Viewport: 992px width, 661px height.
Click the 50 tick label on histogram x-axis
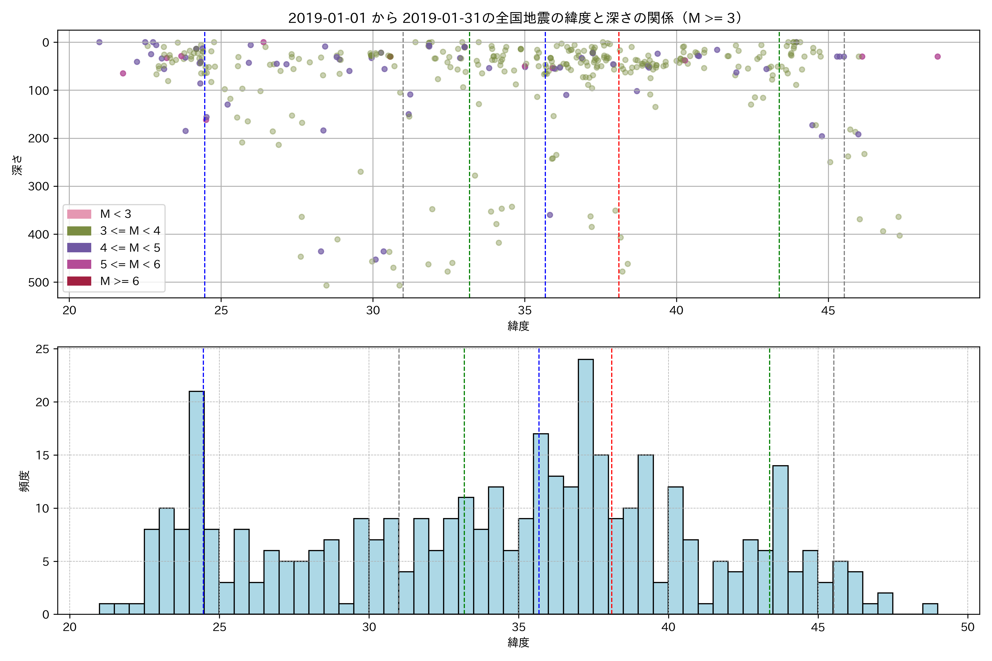(x=967, y=627)
